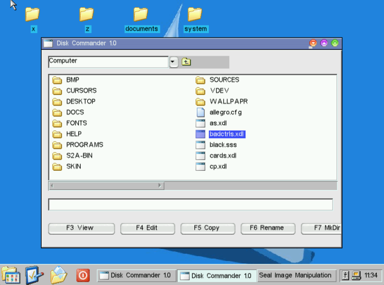Go up one directory with the folder-up icon
Screen dimensions: 384x285
click(186, 62)
